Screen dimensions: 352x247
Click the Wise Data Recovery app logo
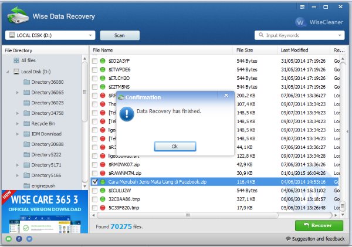[x=18, y=15]
